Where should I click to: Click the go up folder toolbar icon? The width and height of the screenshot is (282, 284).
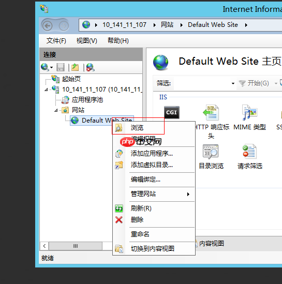coord(75,67)
